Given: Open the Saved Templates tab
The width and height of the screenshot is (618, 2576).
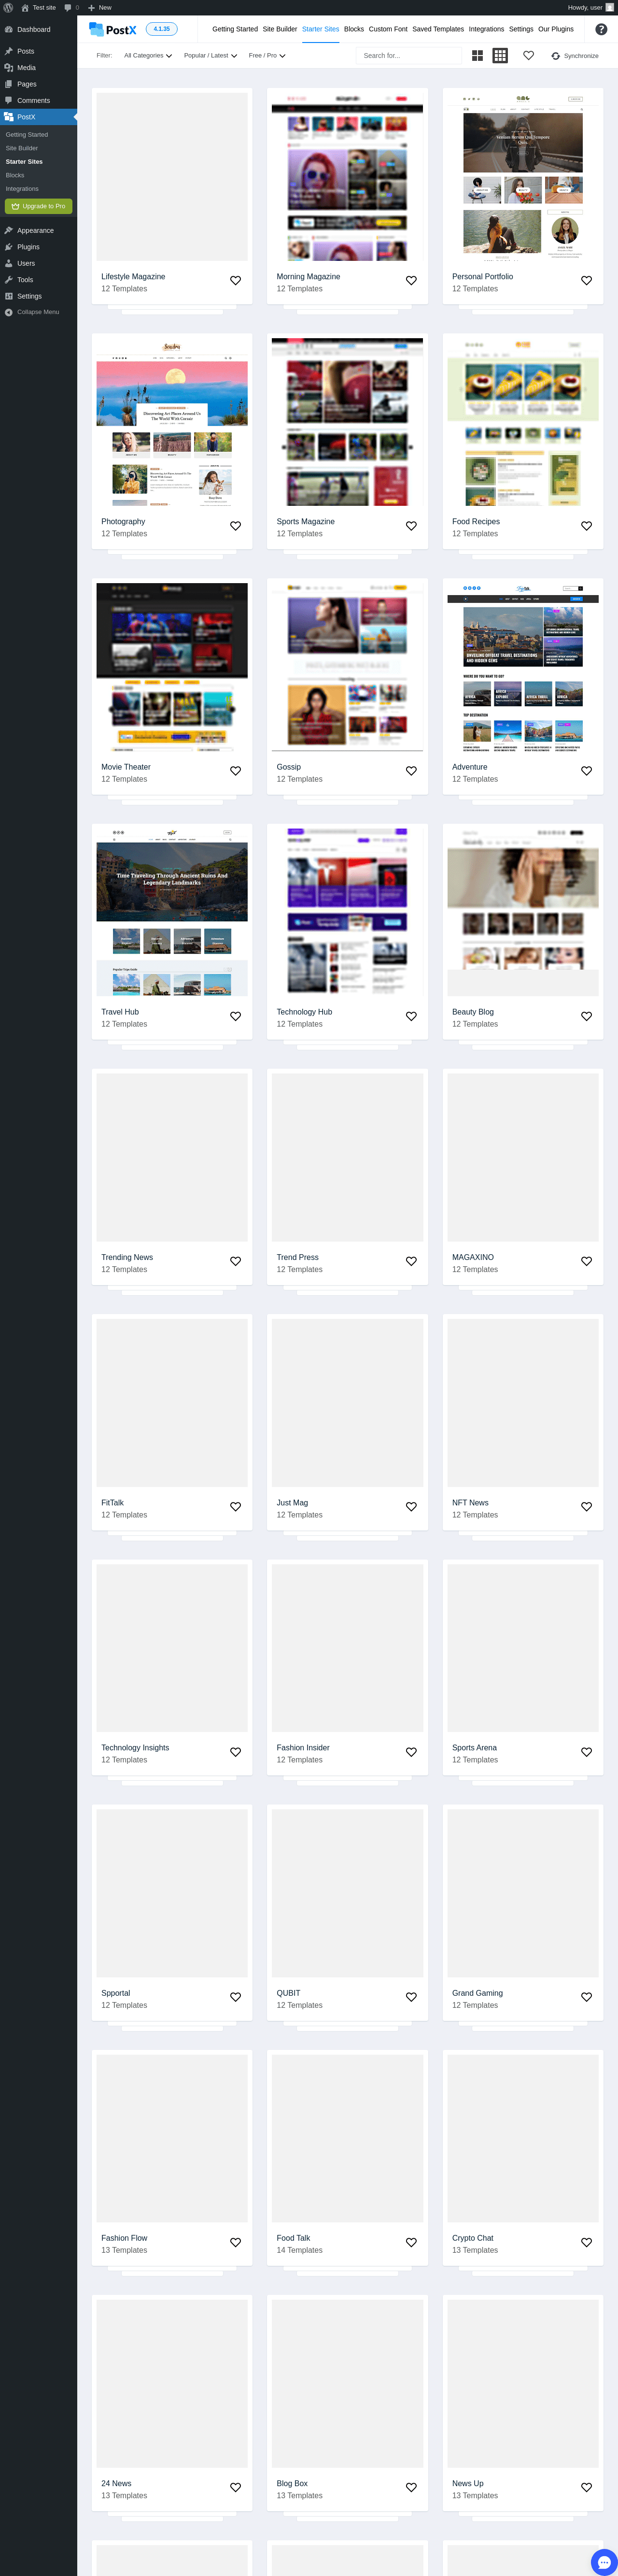Looking at the screenshot, I should pos(438,29).
